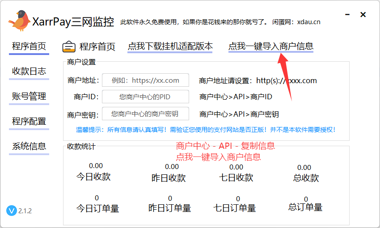Image resolution: width=380 pixels, height=228 pixels.
Task: Click the 七日订单量 count
Action: tap(237, 199)
